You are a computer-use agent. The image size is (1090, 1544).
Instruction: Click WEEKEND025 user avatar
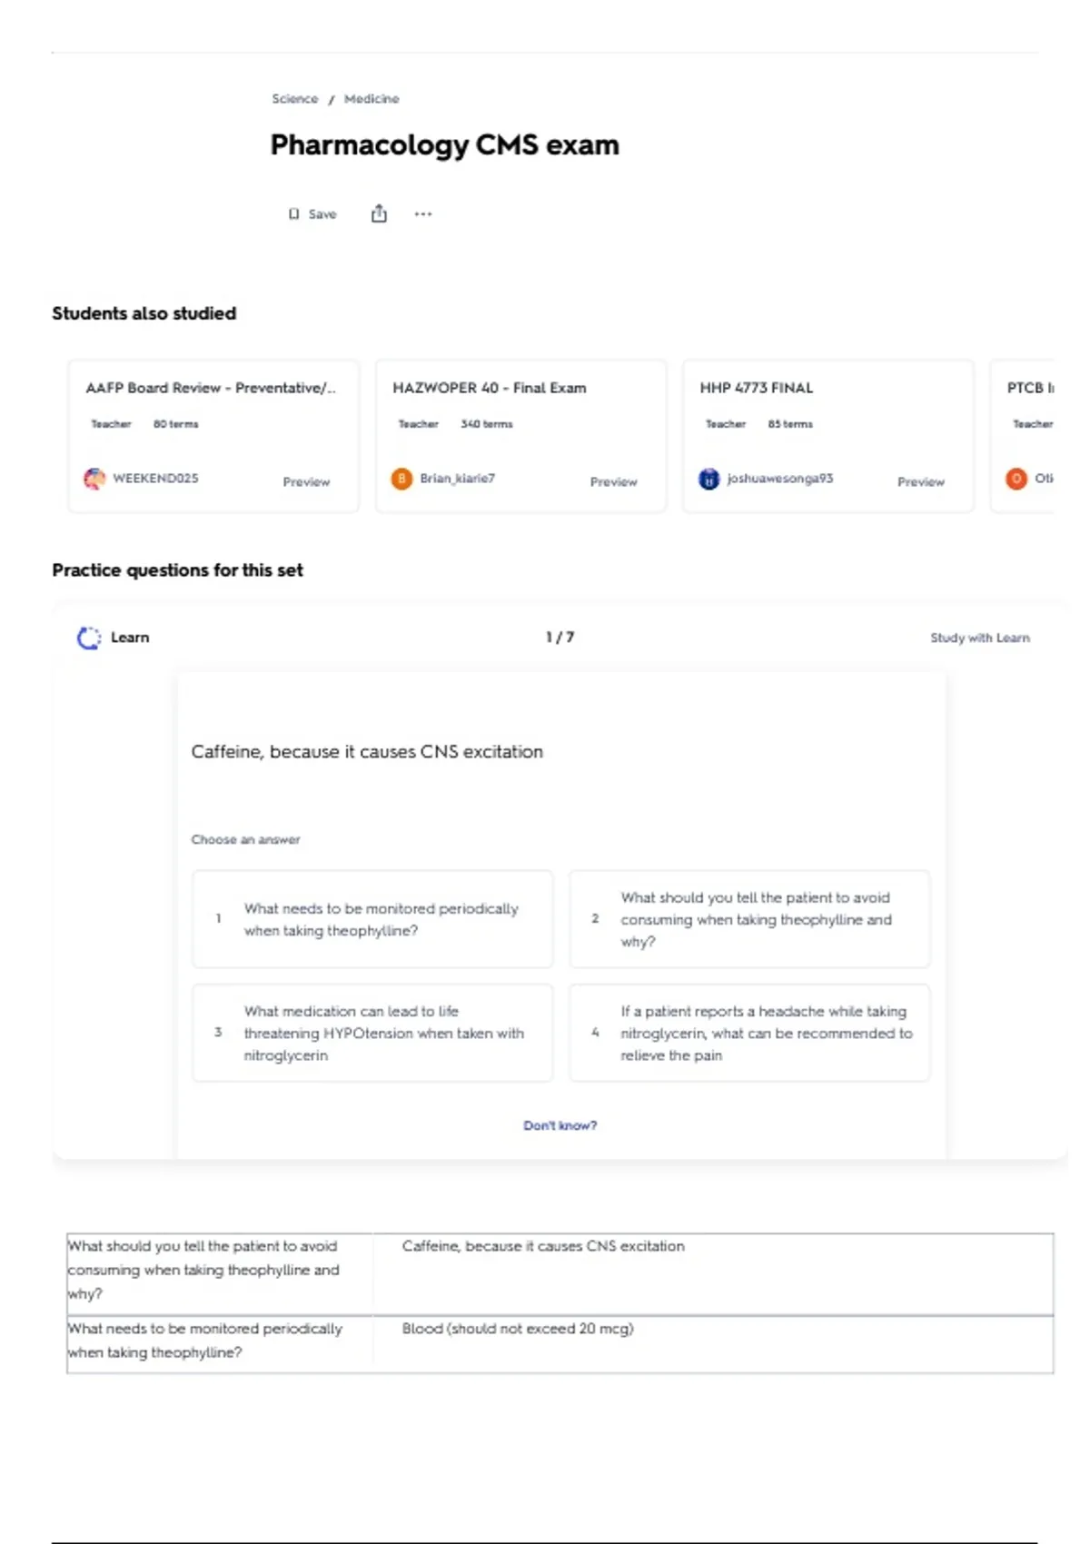point(94,479)
